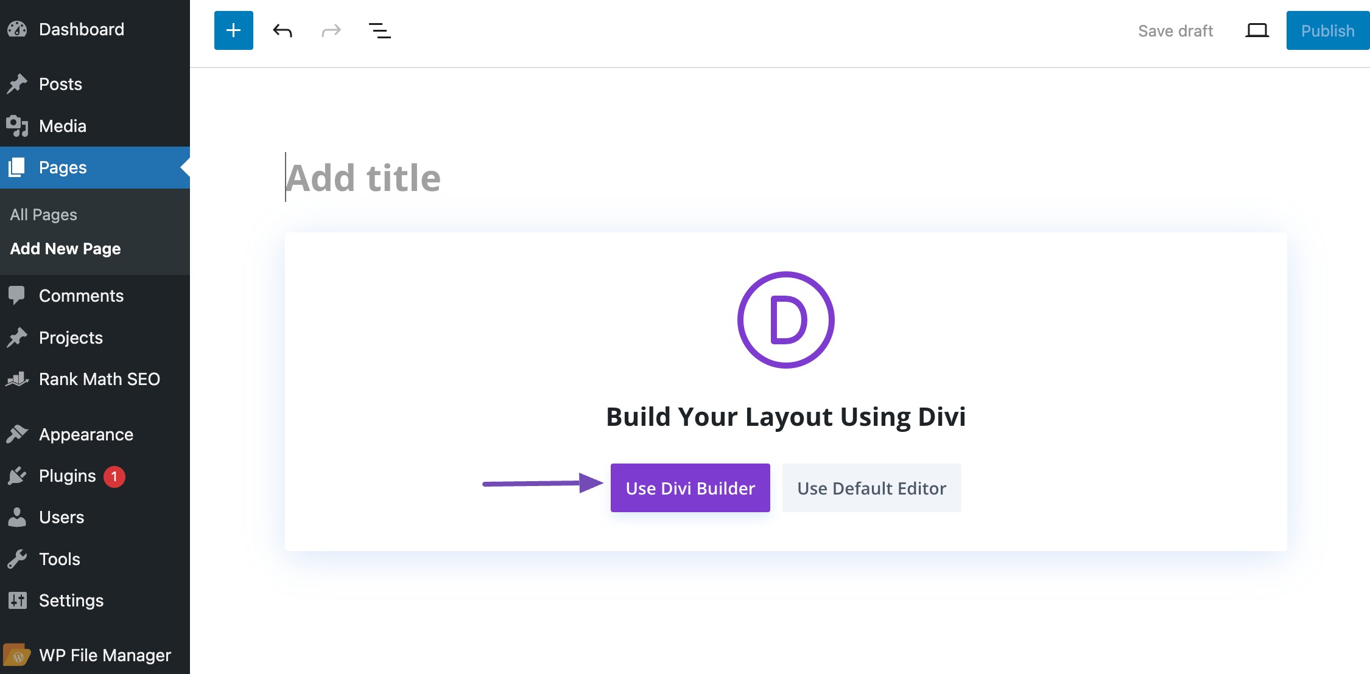The height and width of the screenshot is (674, 1370).
Task: Click the Pages icon in the sidebar
Action: (17, 167)
